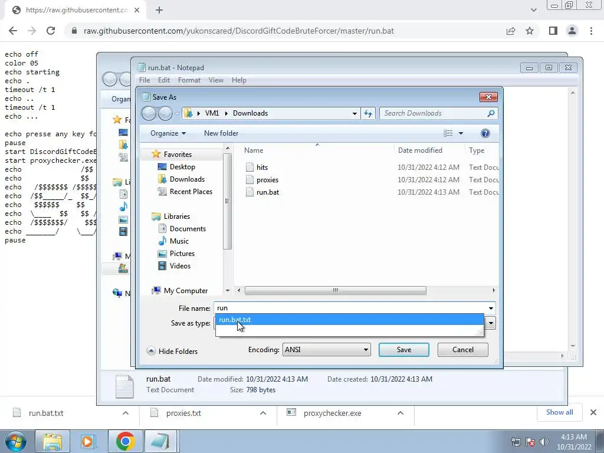Open a new Chrome tab with plus
Screen dimensions: 604x453
click(159, 10)
